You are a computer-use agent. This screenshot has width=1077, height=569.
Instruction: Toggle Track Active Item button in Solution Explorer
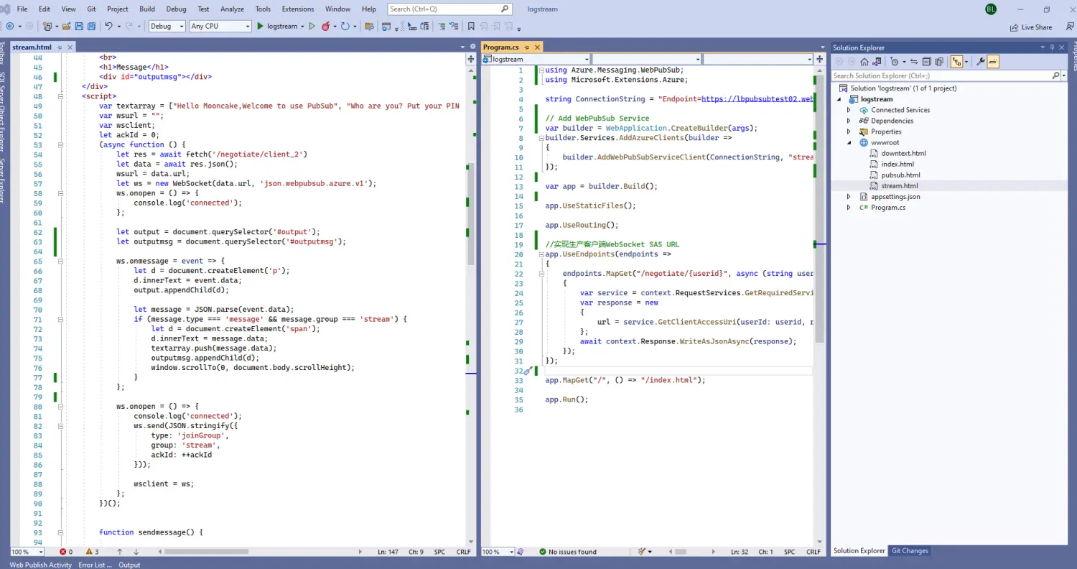click(x=956, y=62)
